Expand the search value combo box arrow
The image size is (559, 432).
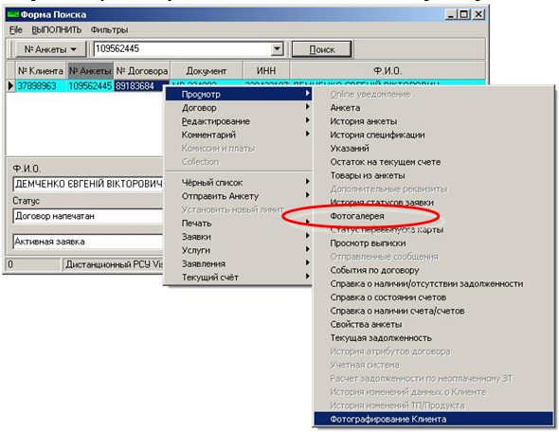[x=277, y=49]
